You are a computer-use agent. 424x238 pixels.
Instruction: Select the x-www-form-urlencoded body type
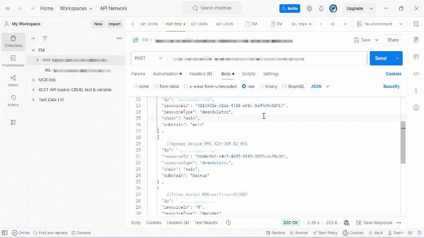186,86
